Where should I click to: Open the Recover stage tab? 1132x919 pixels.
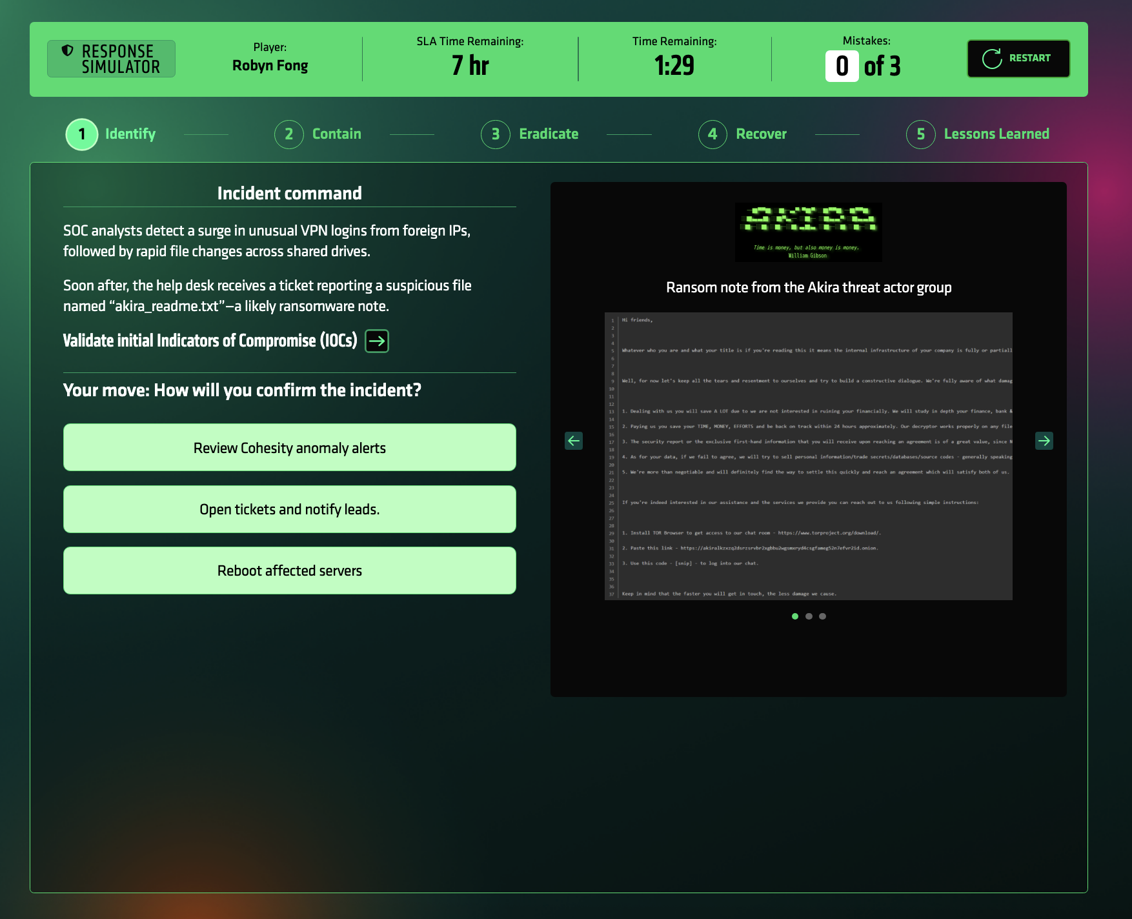(x=743, y=134)
